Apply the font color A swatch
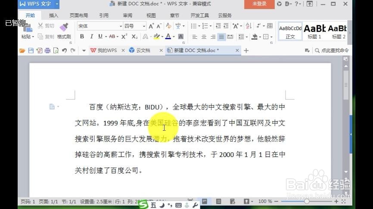The width and height of the screenshot is (373, 209). pos(168,37)
